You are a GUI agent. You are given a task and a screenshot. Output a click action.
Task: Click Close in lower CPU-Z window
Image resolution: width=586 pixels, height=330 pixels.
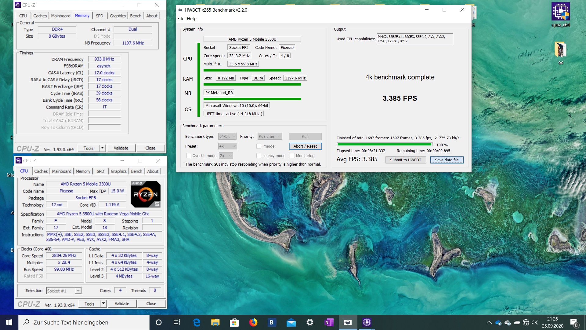point(151,303)
